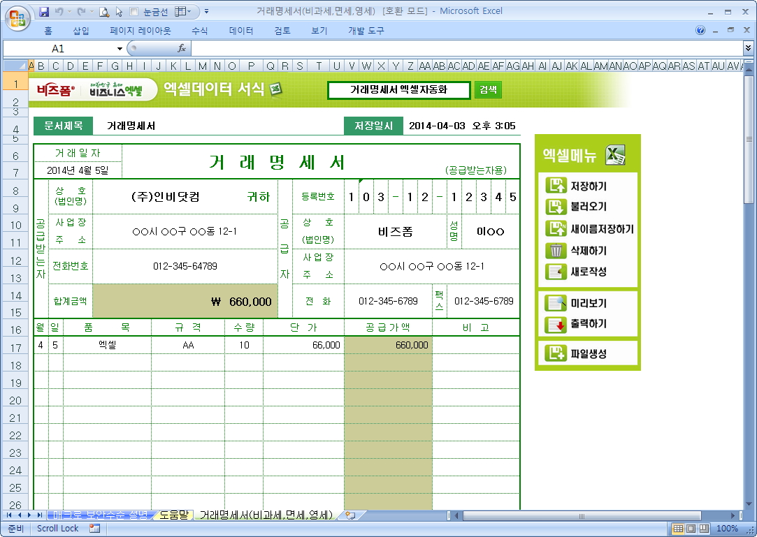Screen dimensions: 757x537
Task: Switch to the 도움말 sheet tab
Action: (173, 515)
